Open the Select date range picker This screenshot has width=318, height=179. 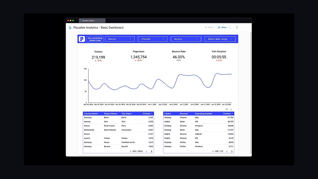click(220, 39)
